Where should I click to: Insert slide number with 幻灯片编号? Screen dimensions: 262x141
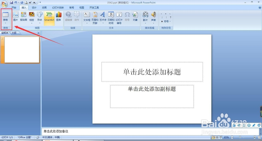pyautogui.click(x=119, y=18)
